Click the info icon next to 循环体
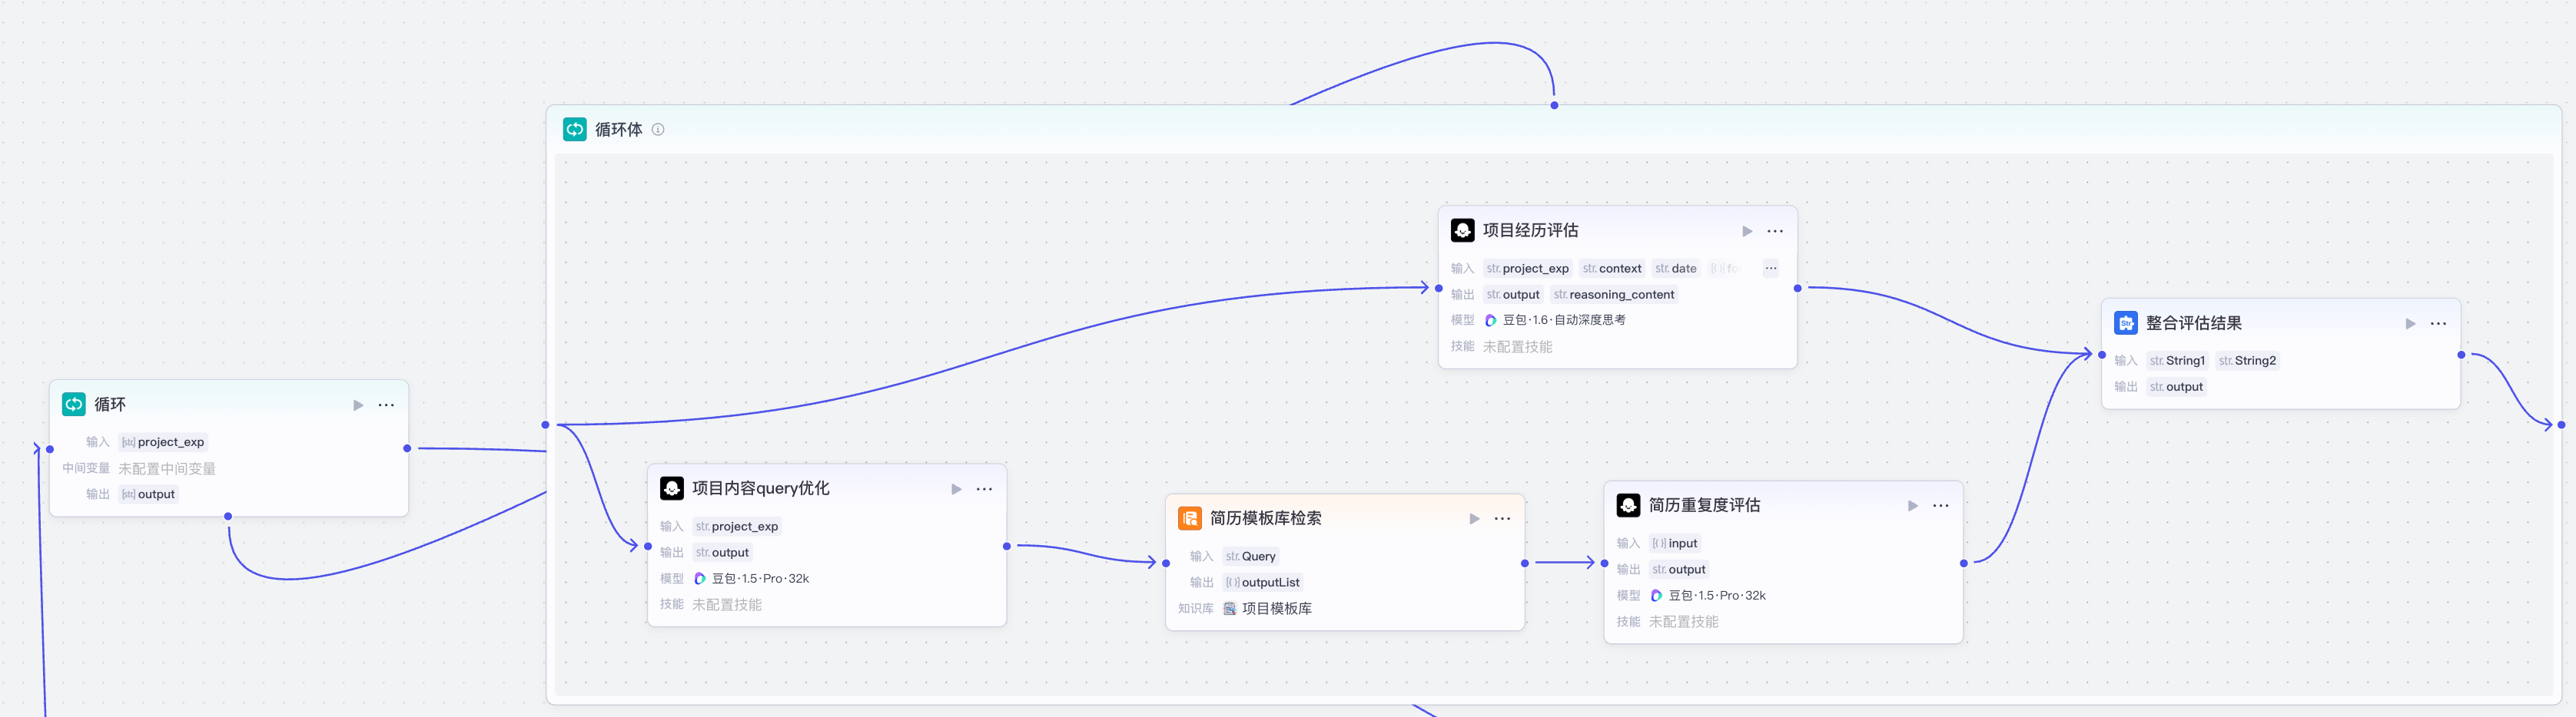The width and height of the screenshot is (2576, 717). [x=658, y=130]
